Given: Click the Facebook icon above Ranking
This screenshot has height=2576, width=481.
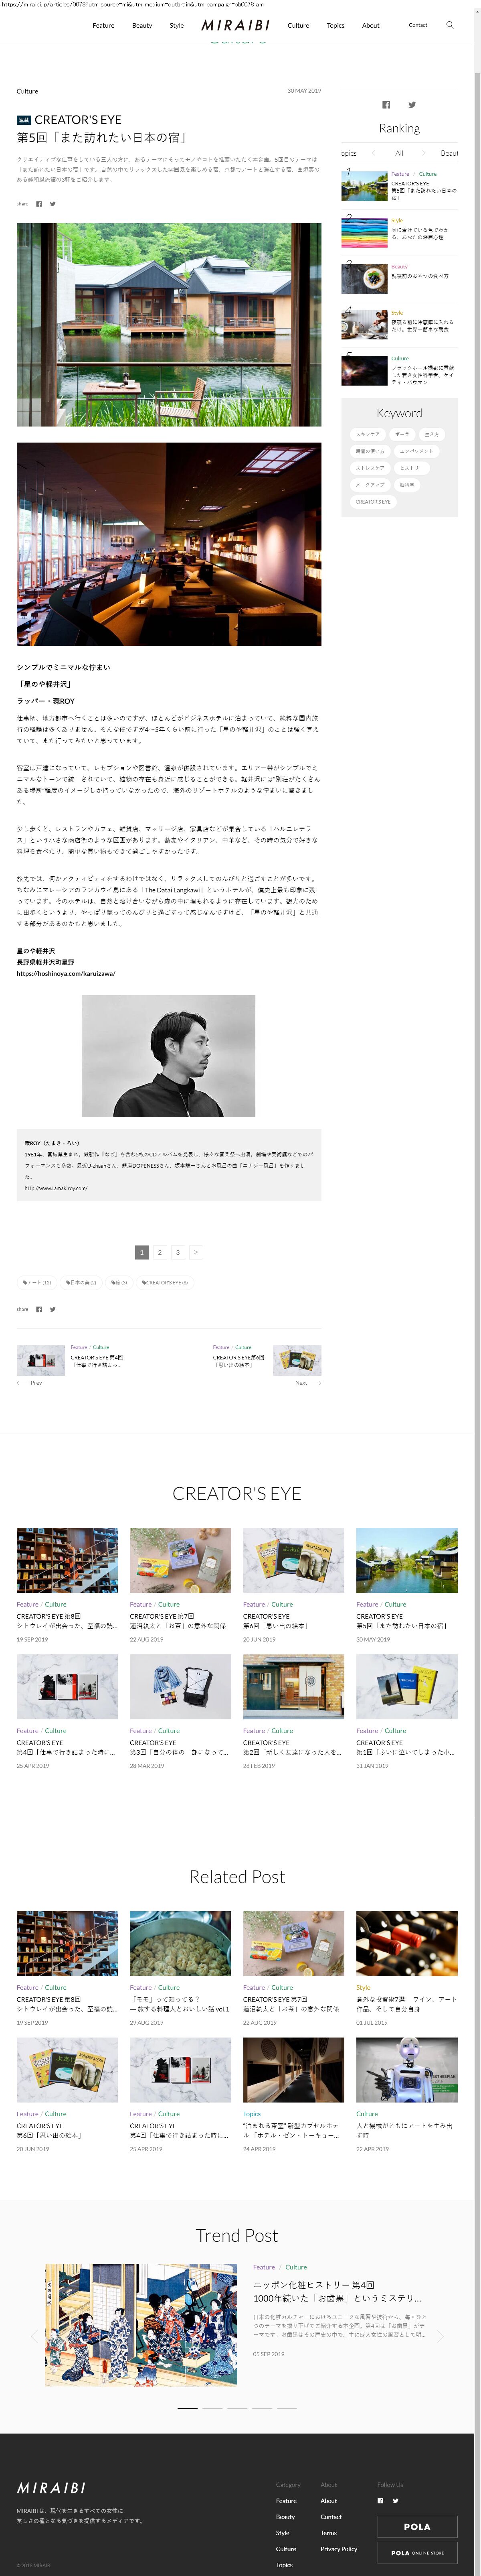Looking at the screenshot, I should [386, 104].
